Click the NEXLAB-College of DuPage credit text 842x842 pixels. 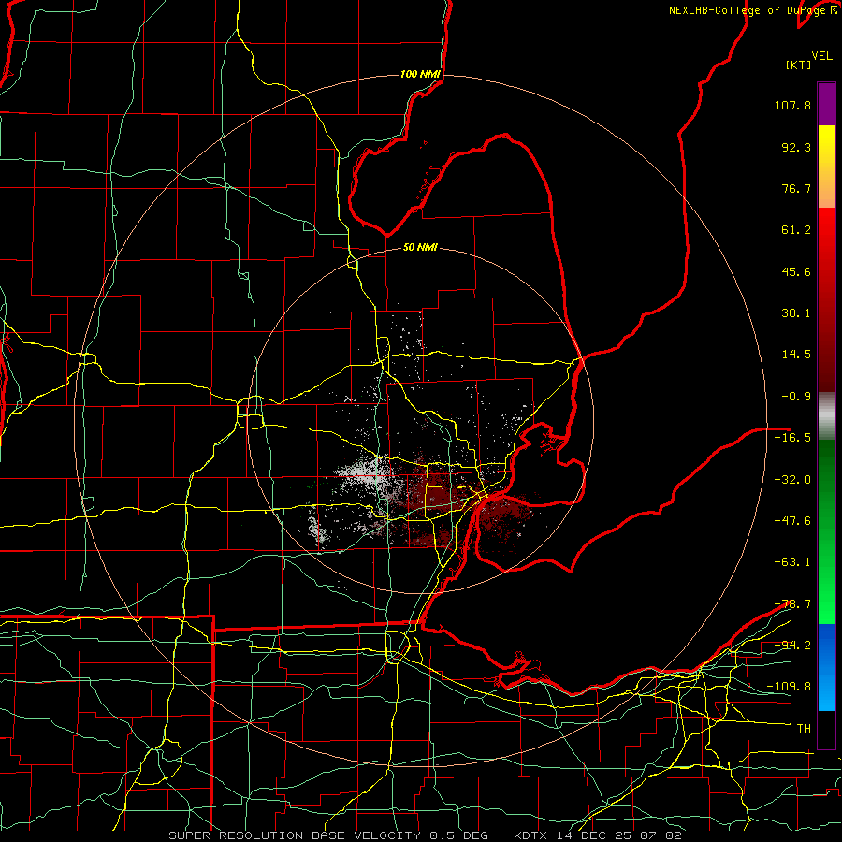[752, 10]
